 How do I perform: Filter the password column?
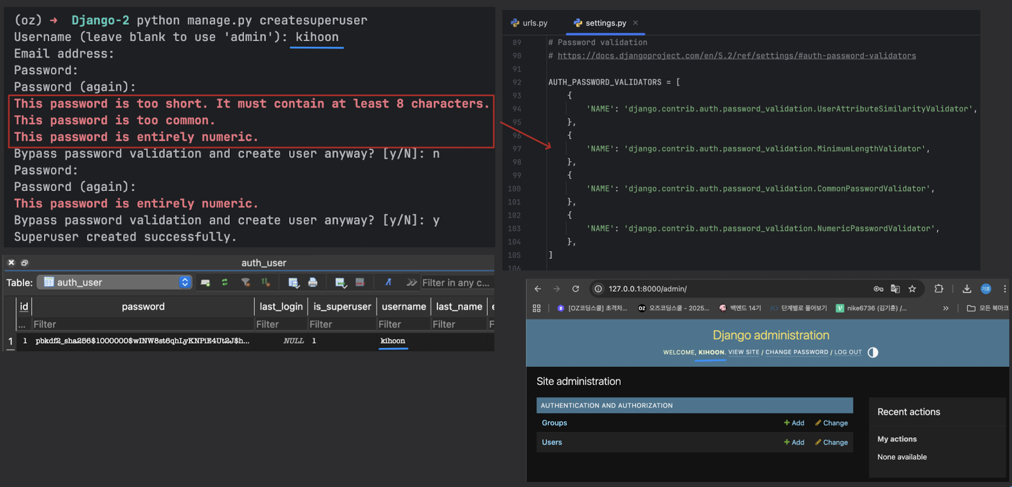point(143,324)
